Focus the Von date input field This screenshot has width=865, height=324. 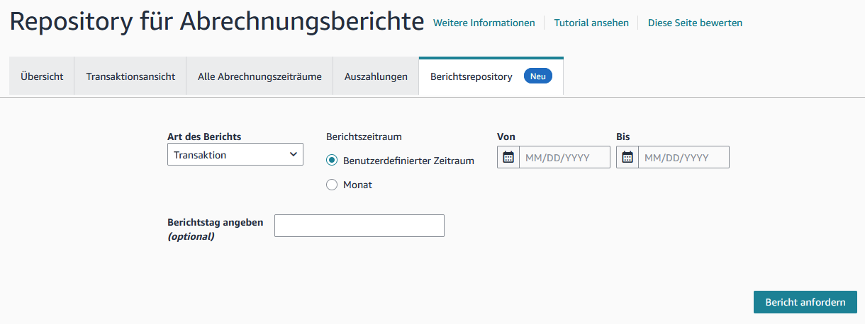(x=564, y=157)
